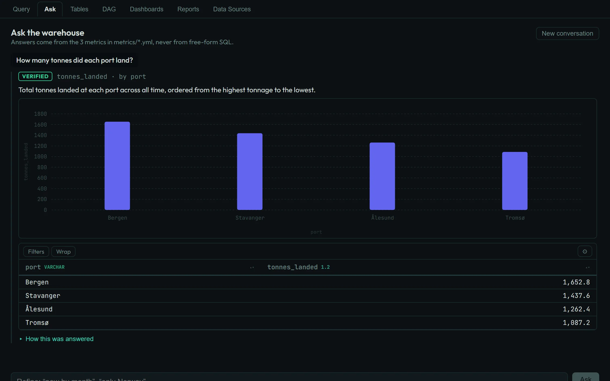Select the Stavanger bar in chart
Screen dimensions: 610x381
click(250, 172)
